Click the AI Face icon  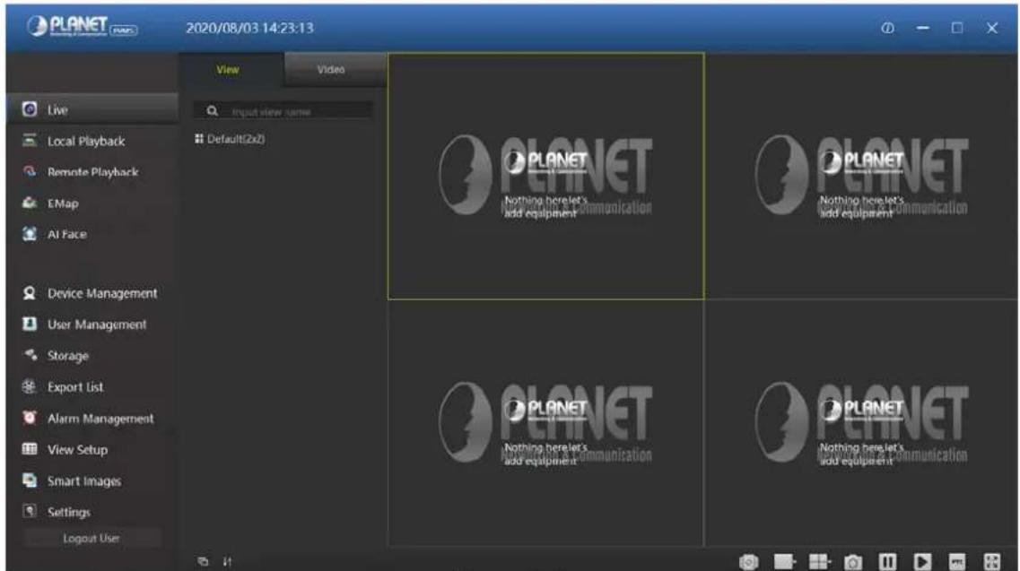click(30, 233)
